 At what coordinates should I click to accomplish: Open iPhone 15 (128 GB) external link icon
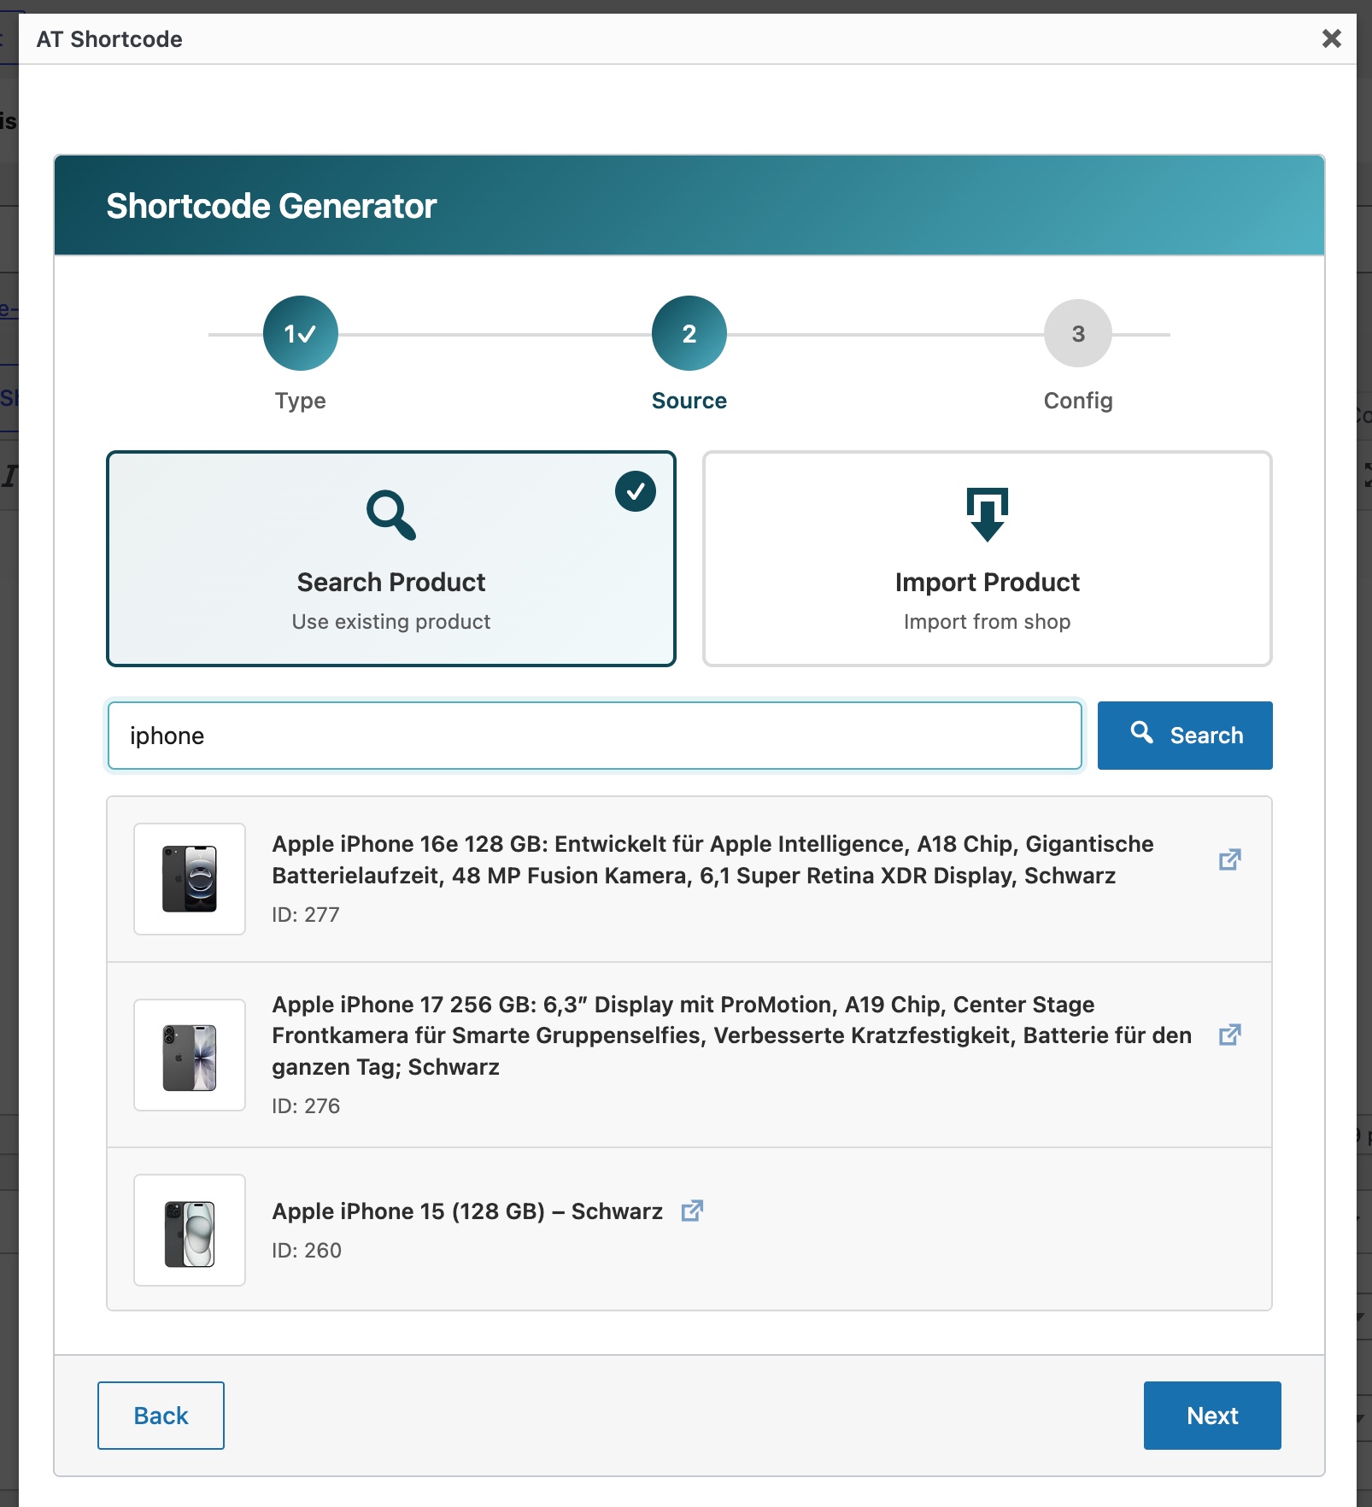[x=692, y=1211]
